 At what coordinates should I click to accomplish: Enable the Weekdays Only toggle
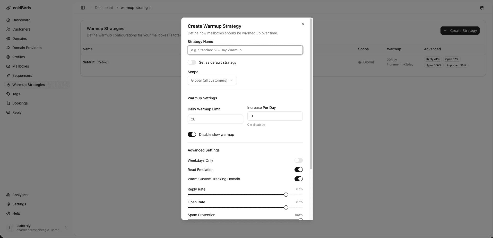pyautogui.click(x=298, y=160)
